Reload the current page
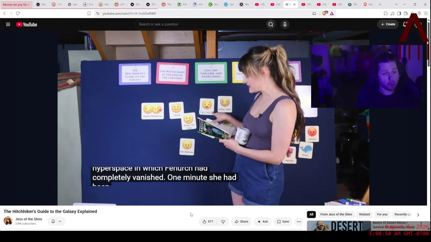The width and height of the screenshot is (431, 242). point(18,13)
